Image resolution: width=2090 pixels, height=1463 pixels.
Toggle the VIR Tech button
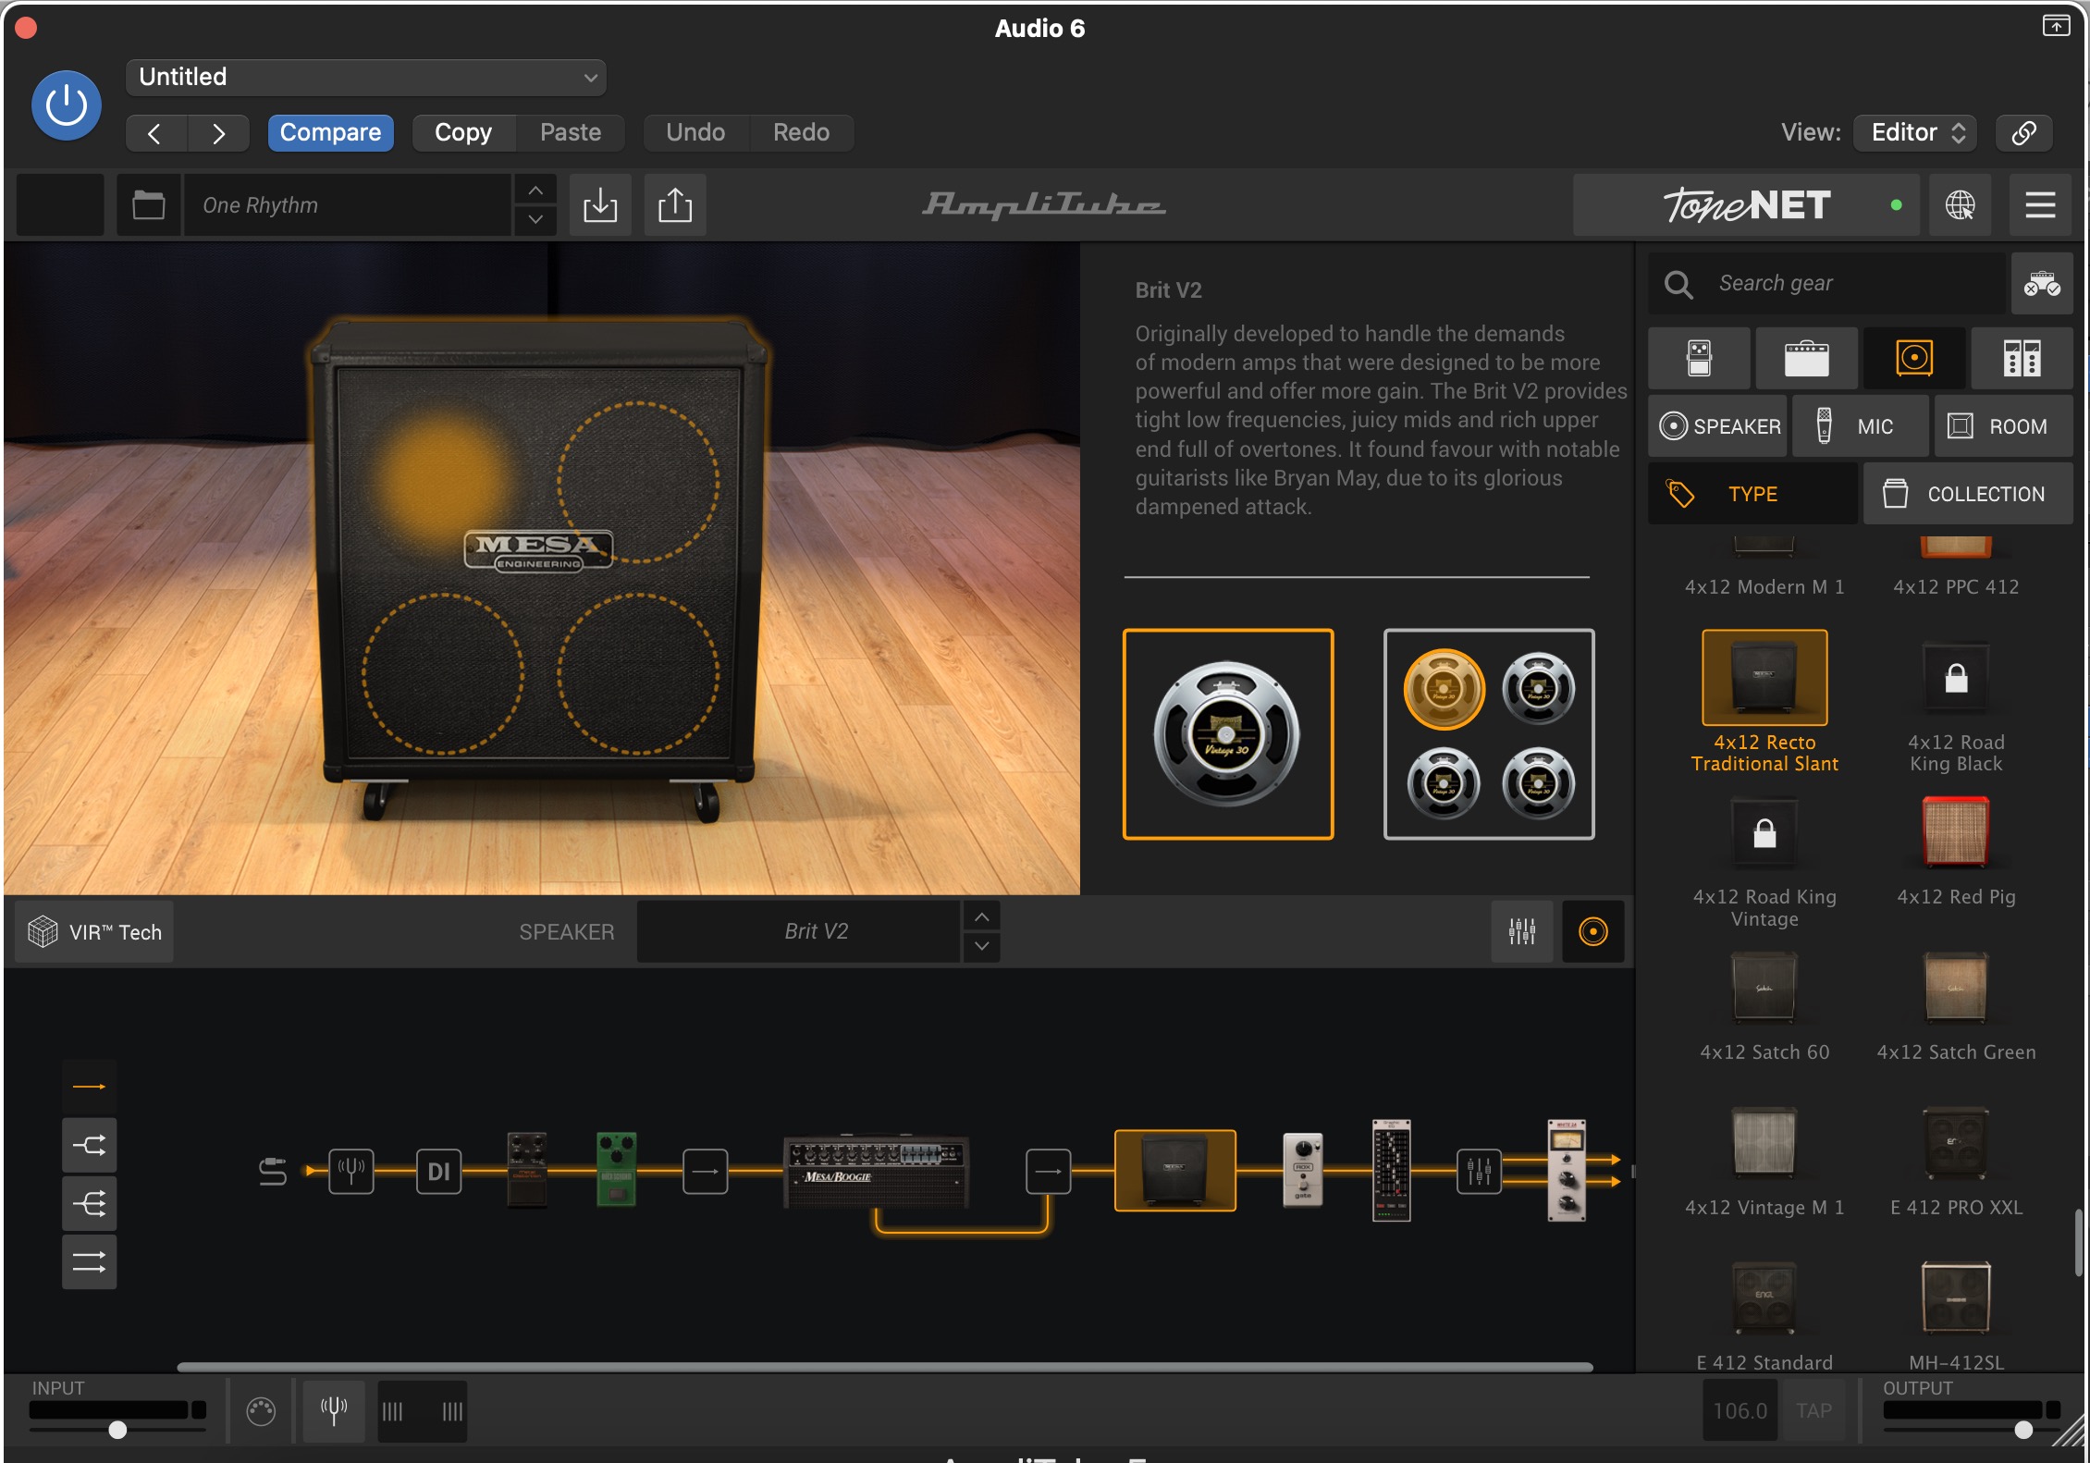pyautogui.click(x=94, y=932)
